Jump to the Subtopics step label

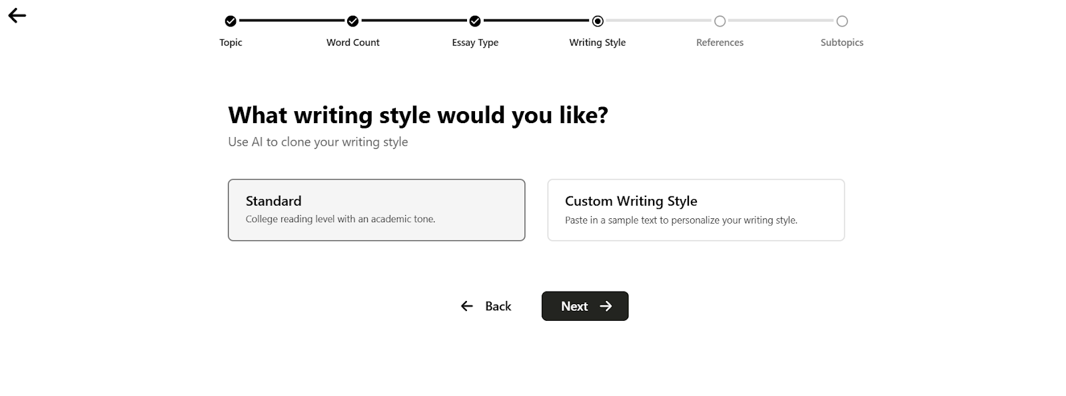[842, 43]
